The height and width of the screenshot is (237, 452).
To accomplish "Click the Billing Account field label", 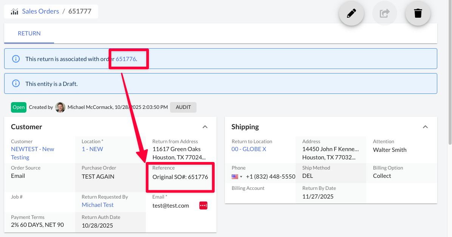I will coord(248,188).
